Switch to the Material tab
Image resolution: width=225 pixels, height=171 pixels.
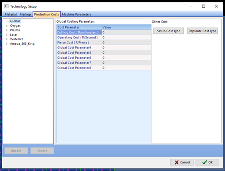click(x=10, y=14)
